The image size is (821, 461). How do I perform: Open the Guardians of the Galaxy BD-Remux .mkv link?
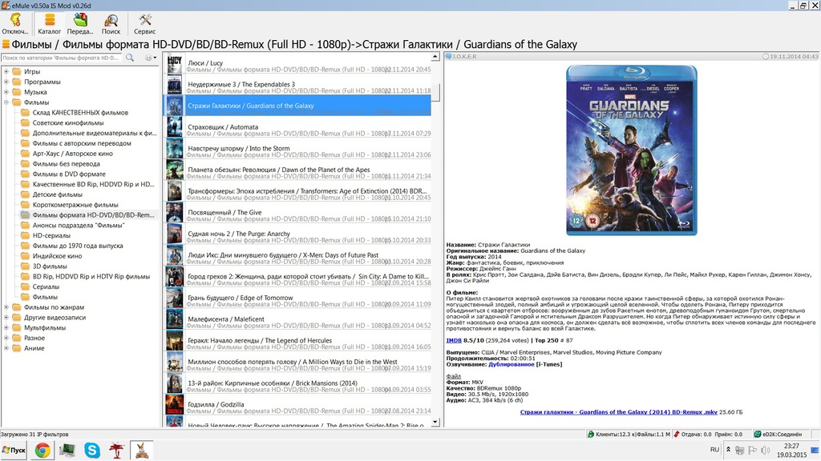[618, 412]
